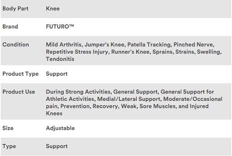Image resolution: width=232 pixels, height=156 pixels.
Task: Click the Adjustable size value
Action: tap(60, 128)
